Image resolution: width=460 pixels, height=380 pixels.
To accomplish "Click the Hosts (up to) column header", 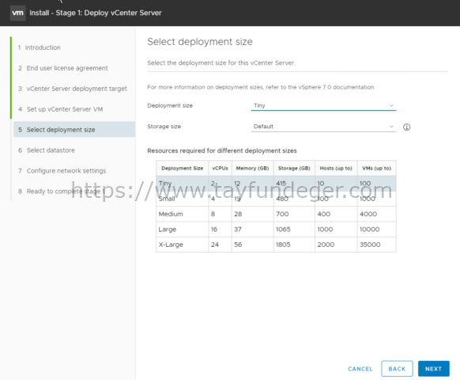I will tap(336, 168).
